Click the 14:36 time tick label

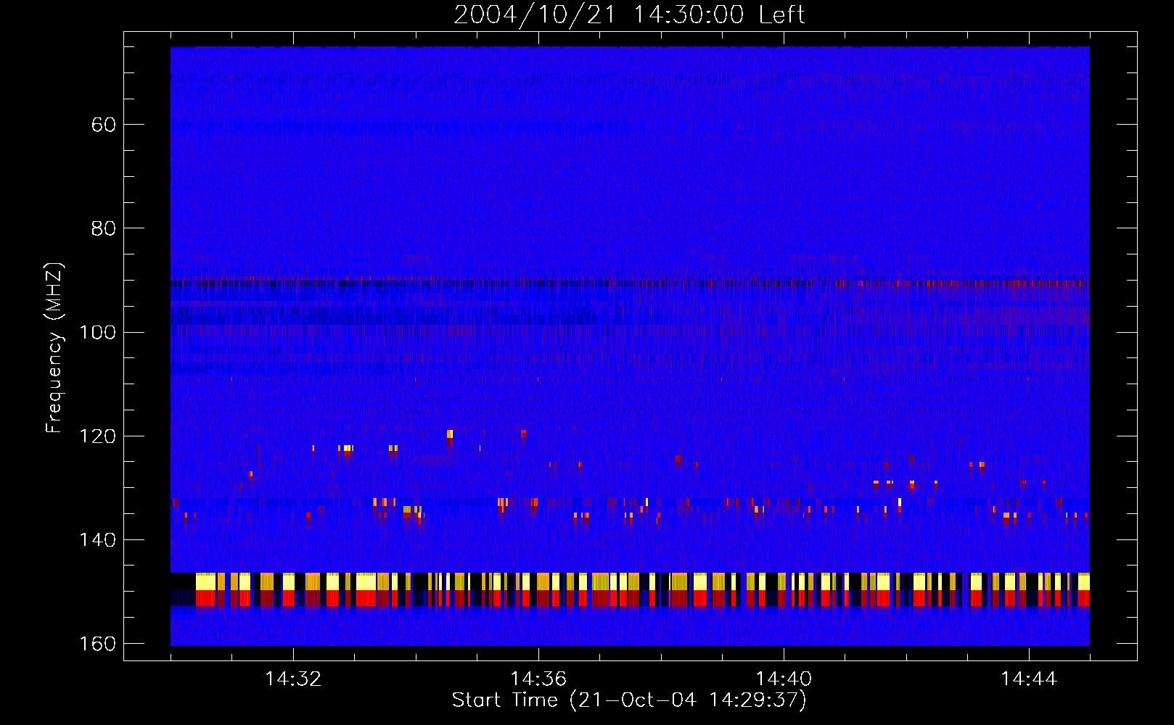(538, 679)
